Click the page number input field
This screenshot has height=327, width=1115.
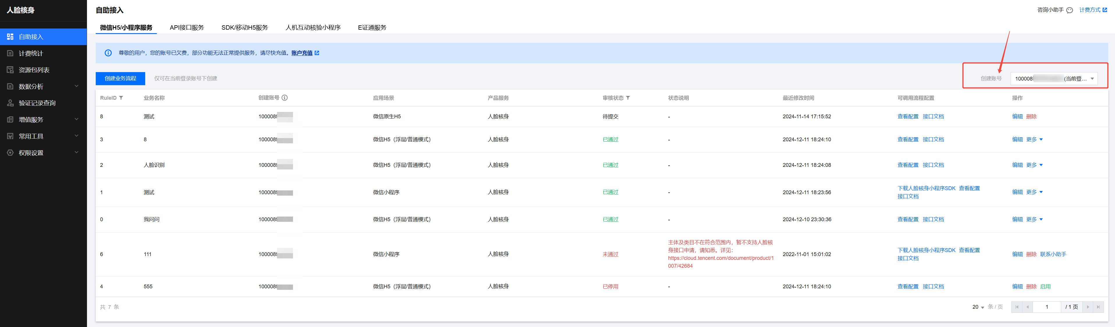pyautogui.click(x=1047, y=307)
